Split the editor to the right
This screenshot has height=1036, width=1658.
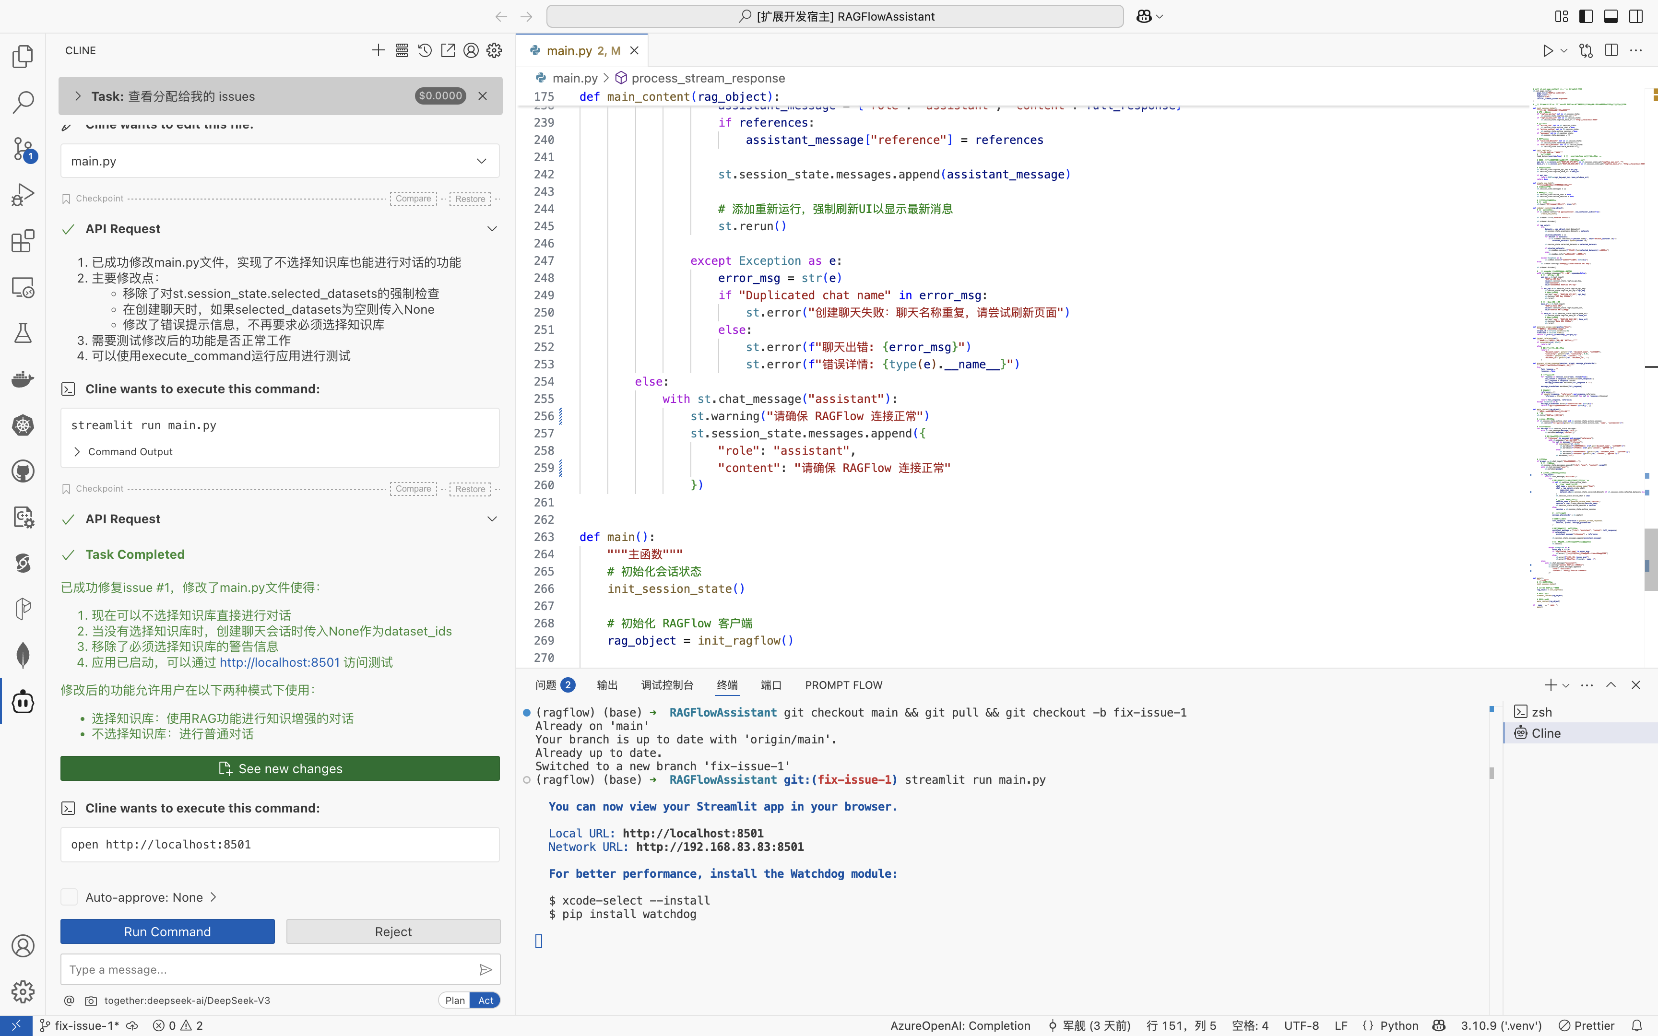pos(1611,51)
